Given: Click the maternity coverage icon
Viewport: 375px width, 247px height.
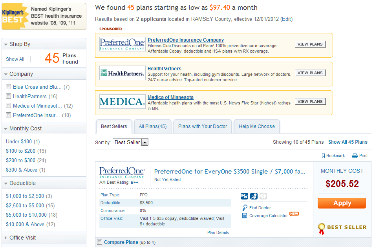Looking at the screenshot, I should tap(254, 196).
